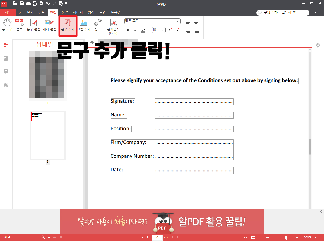Collapse the ribbon with the chevron
This screenshot has height=241, width=324.
pyautogui.click(x=316, y=13)
